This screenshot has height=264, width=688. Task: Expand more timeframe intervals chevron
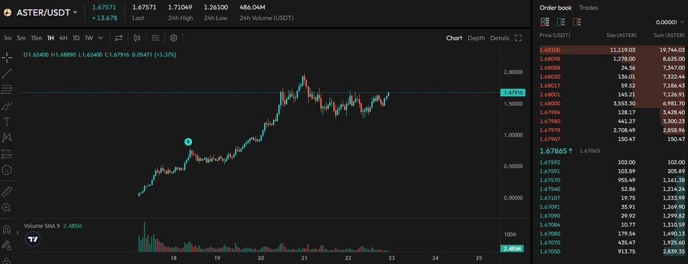[x=101, y=38]
